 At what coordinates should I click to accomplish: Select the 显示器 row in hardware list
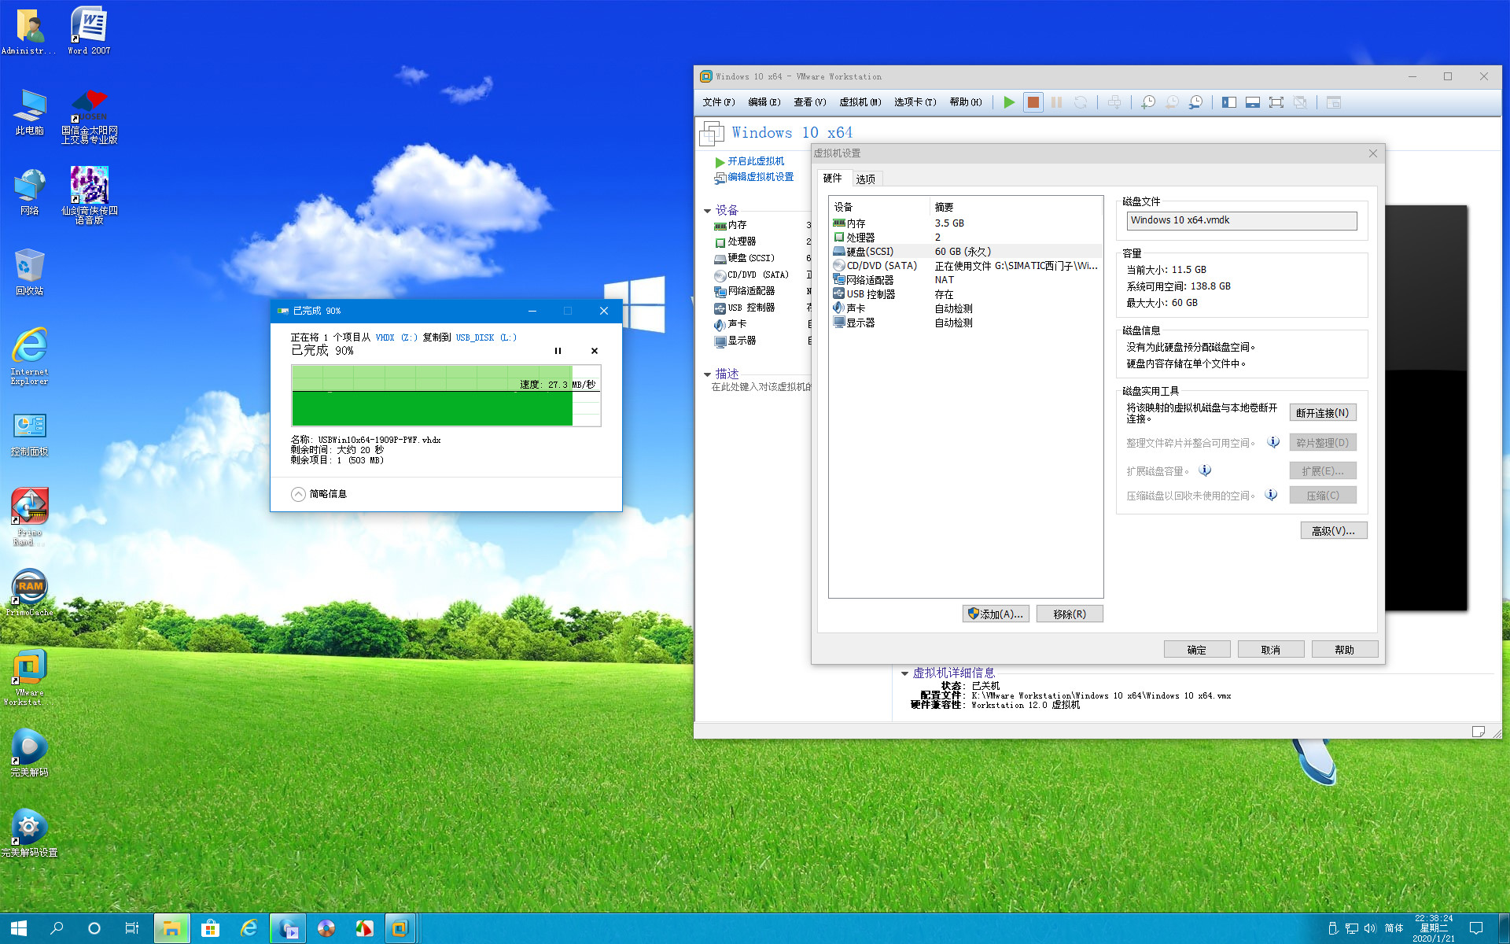966,323
